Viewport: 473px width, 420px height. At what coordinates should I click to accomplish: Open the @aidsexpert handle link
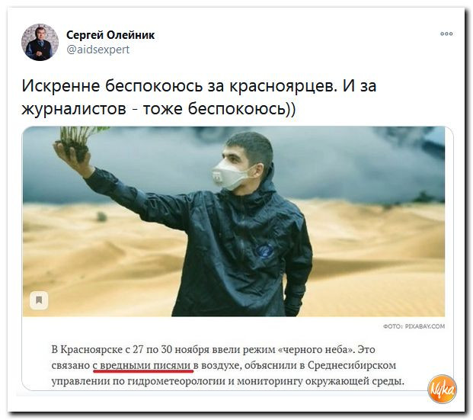click(97, 50)
